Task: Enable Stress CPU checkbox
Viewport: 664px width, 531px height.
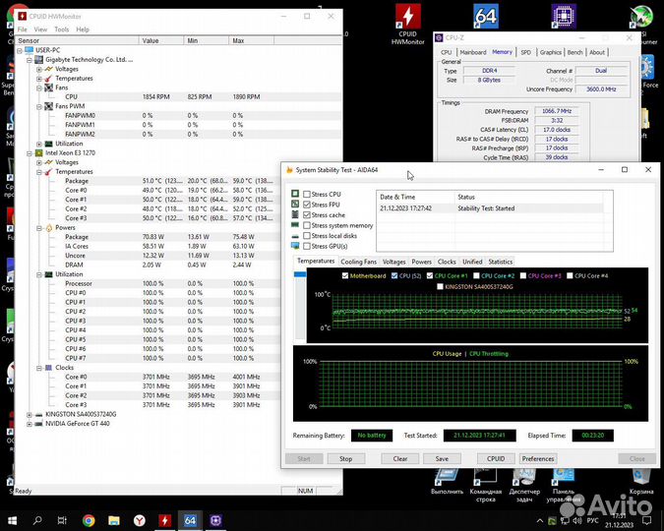Action: (307, 194)
